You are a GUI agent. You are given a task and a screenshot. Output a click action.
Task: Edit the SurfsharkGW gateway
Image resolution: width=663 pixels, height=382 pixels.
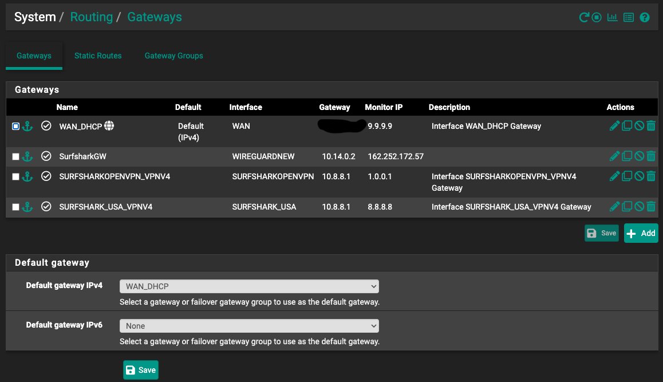click(614, 156)
